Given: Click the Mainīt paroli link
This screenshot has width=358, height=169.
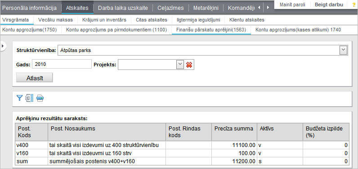Looking at the screenshot, I should [x=292, y=4].
